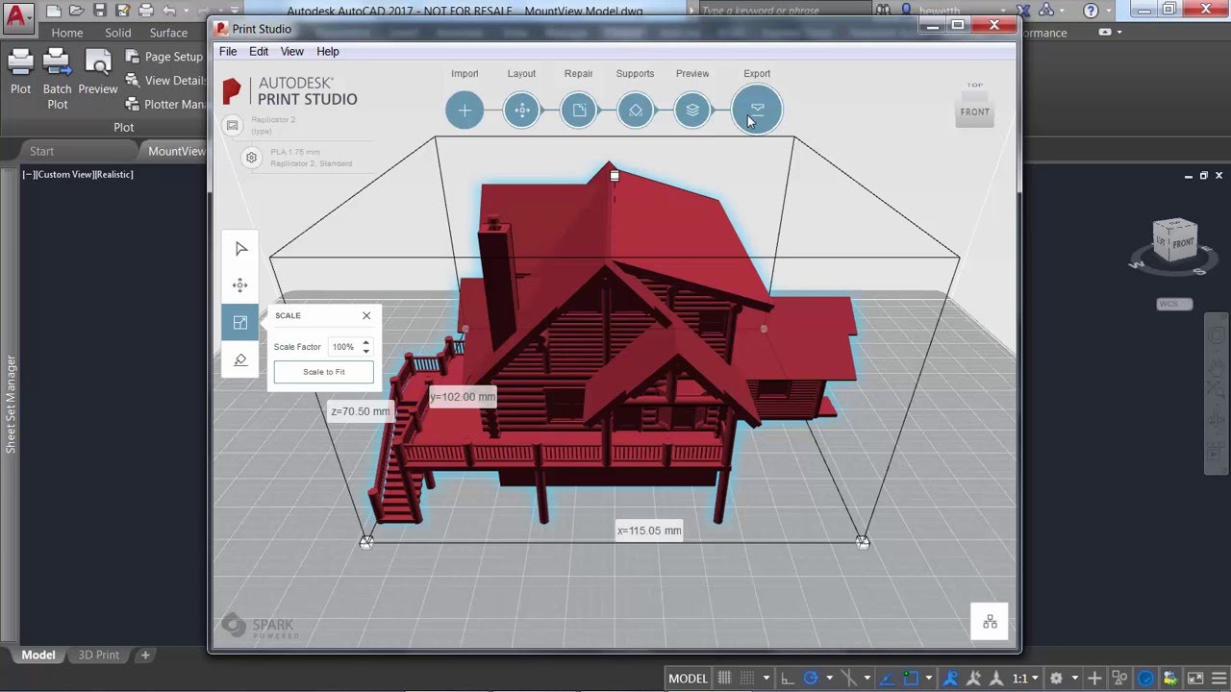The image size is (1231, 692).
Task: Open the AutoCAD Help question mark icon
Action: click(1091, 11)
